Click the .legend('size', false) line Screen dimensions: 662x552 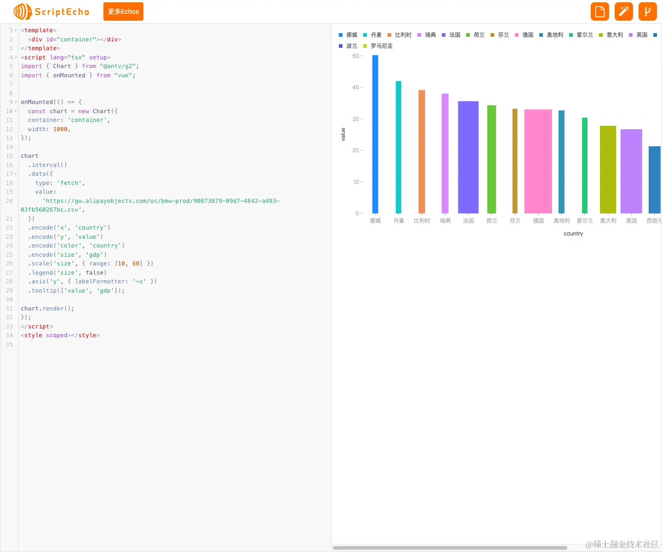[x=67, y=273]
